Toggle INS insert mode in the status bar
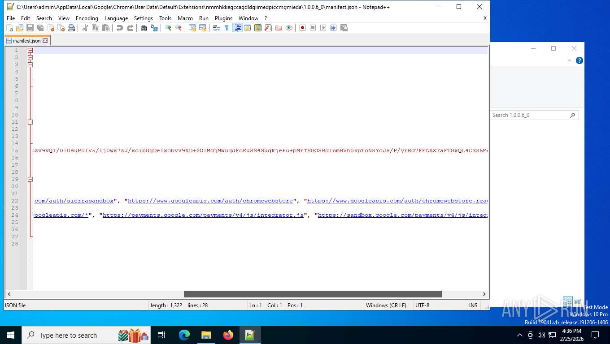 pyautogui.click(x=473, y=305)
